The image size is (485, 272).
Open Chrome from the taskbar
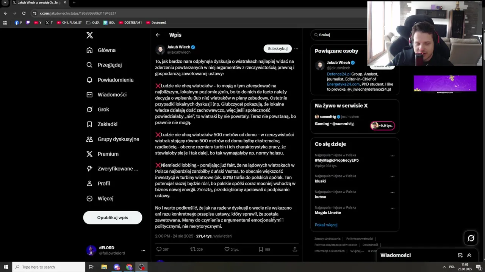click(129, 267)
